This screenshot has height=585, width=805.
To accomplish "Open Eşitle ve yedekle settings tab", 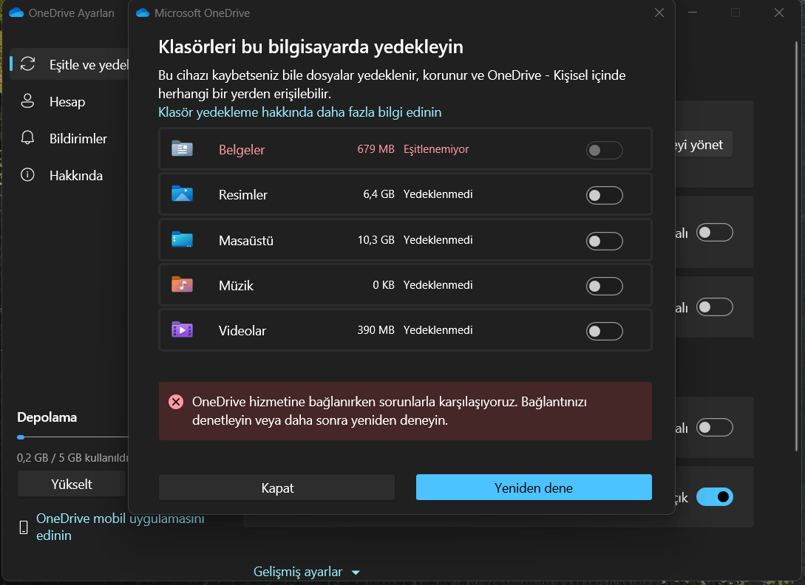I will click(69, 65).
